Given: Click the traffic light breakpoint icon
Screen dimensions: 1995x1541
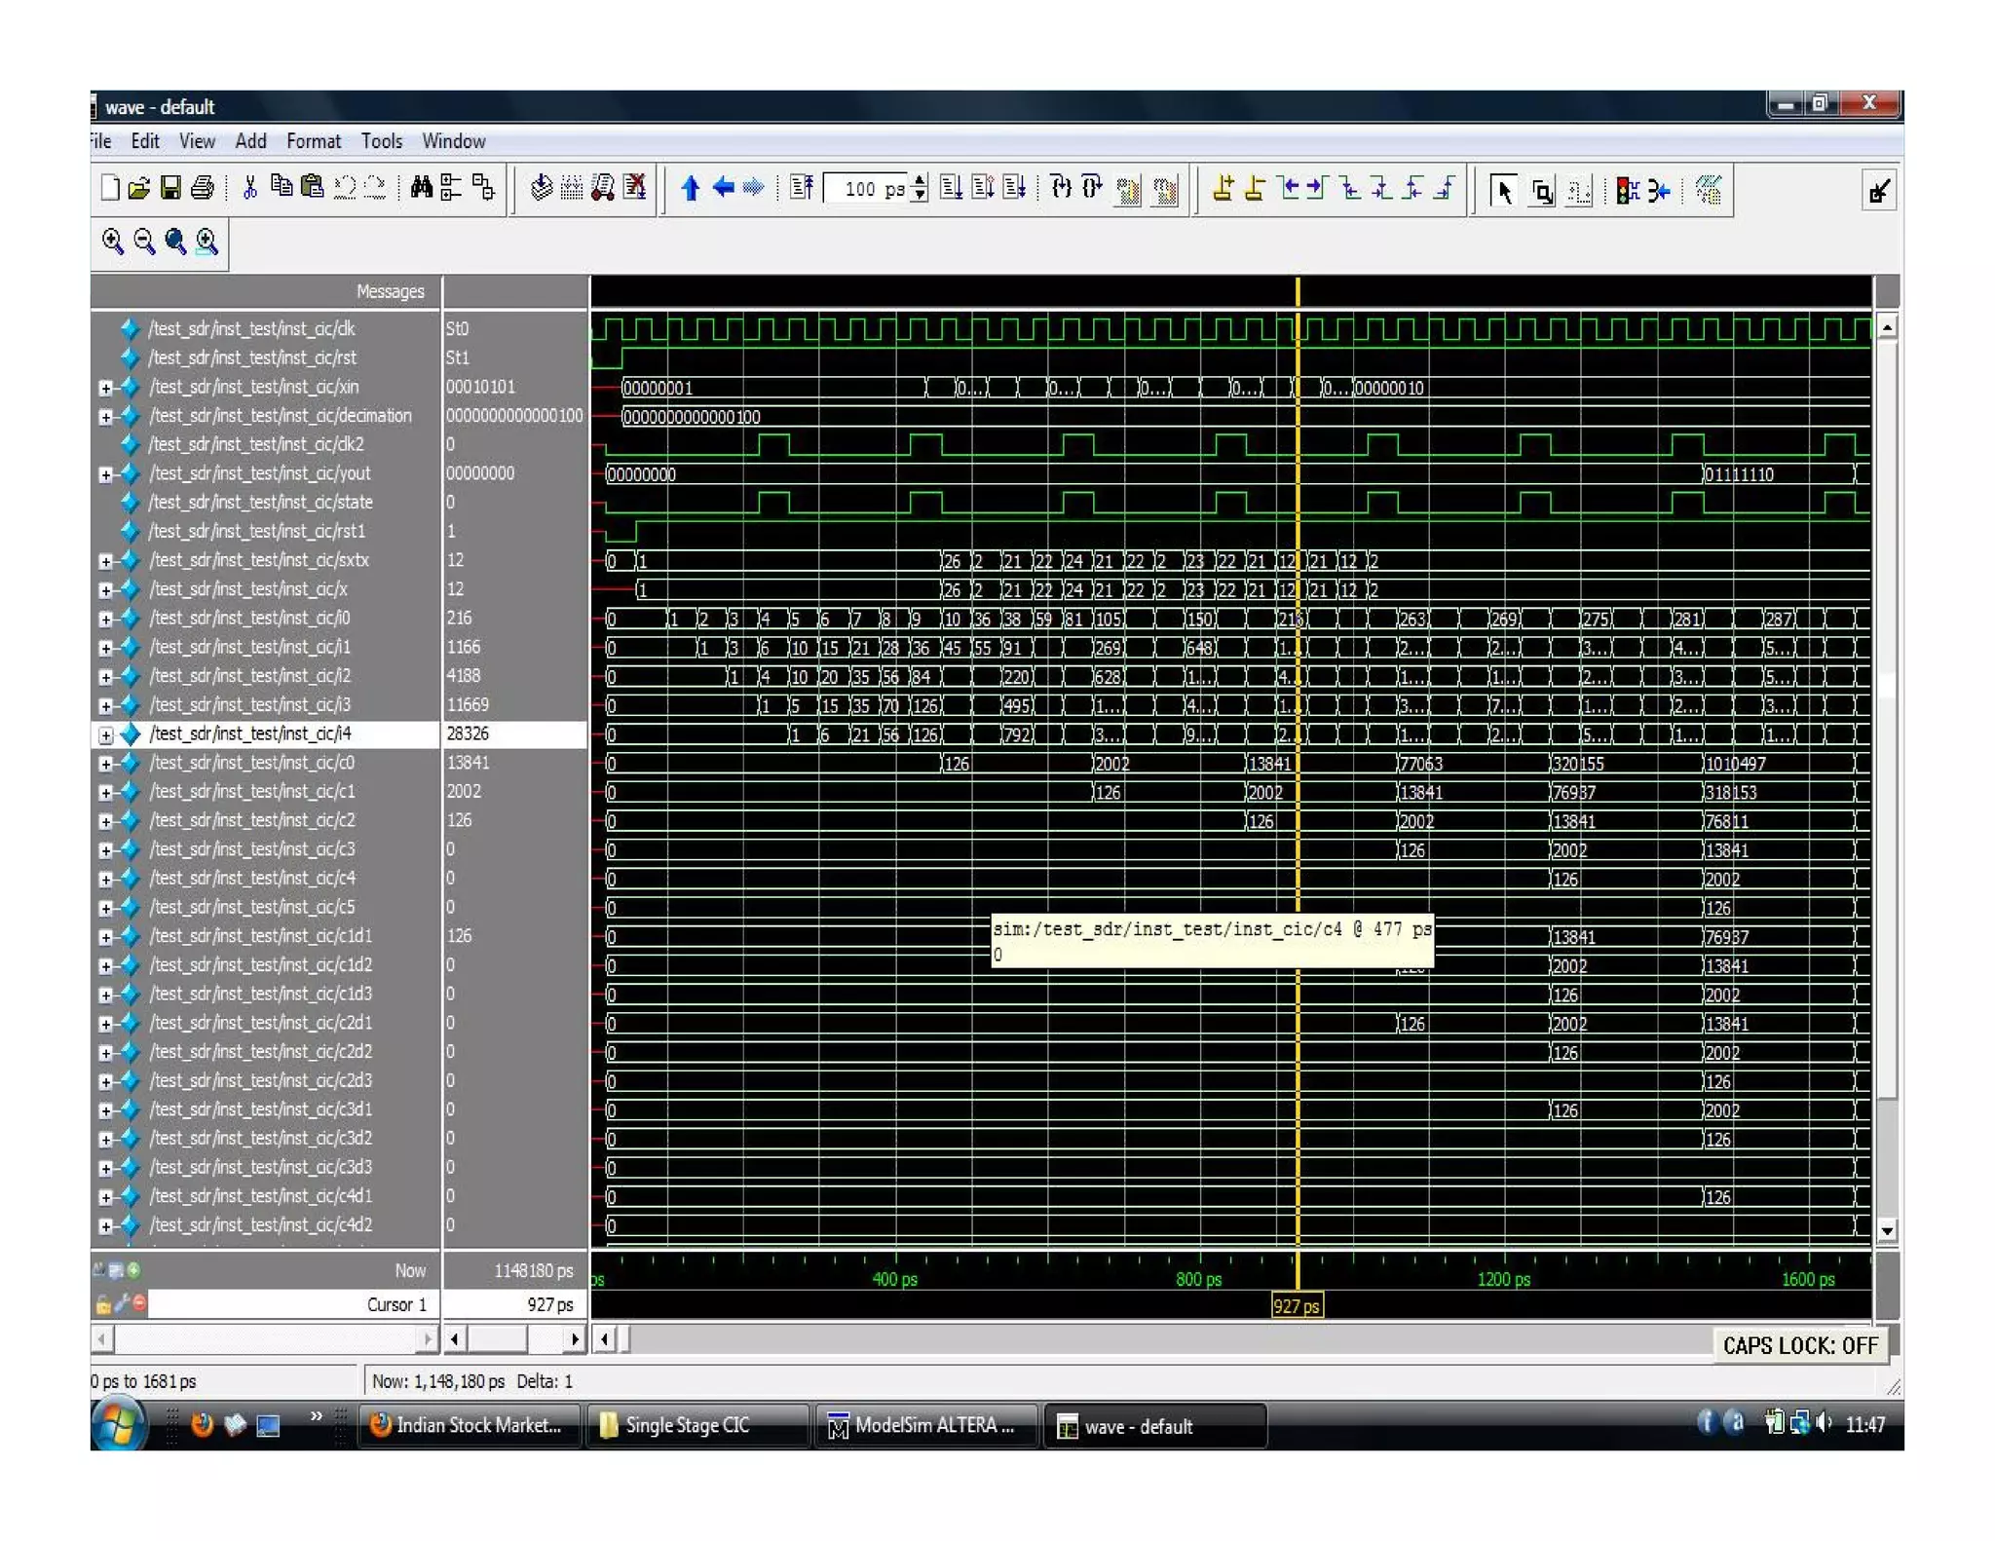Looking at the screenshot, I should (1626, 190).
